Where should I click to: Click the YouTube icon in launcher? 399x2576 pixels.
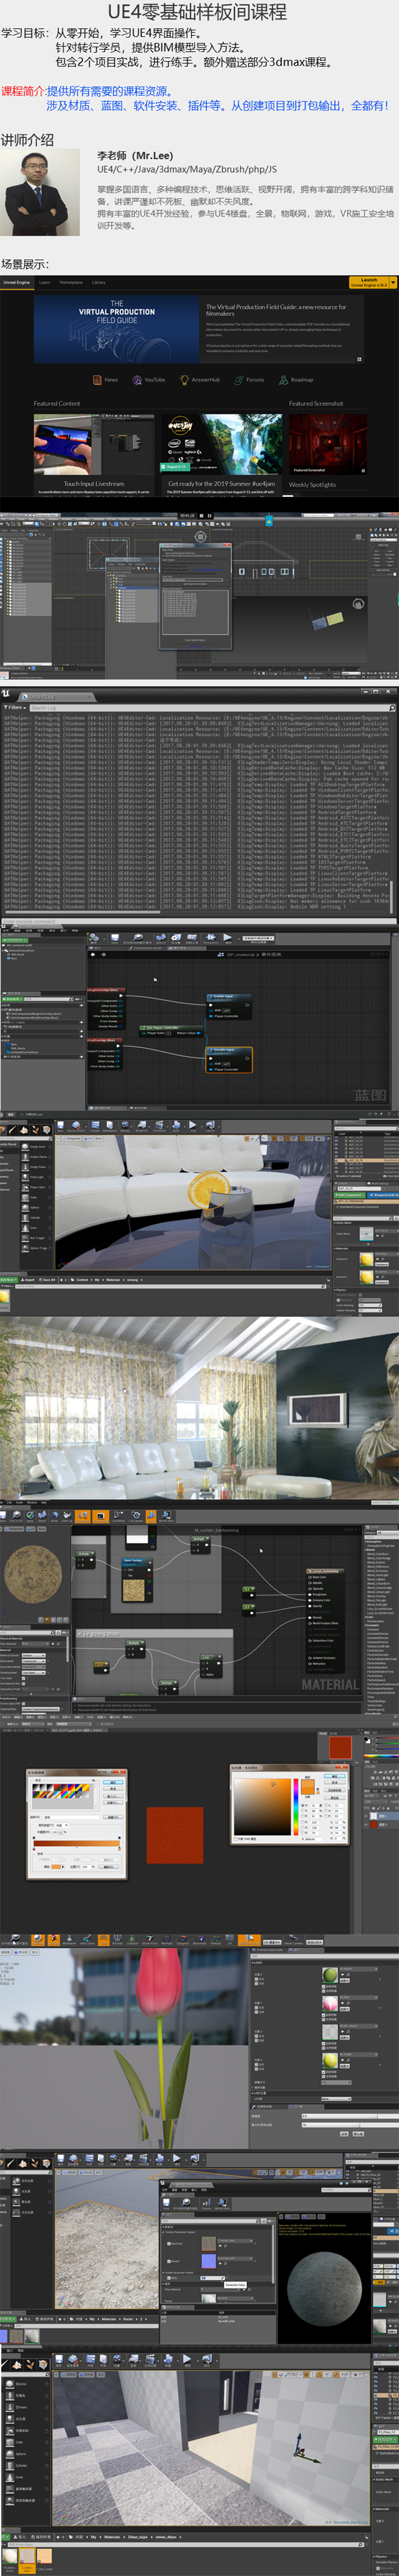[x=137, y=380]
